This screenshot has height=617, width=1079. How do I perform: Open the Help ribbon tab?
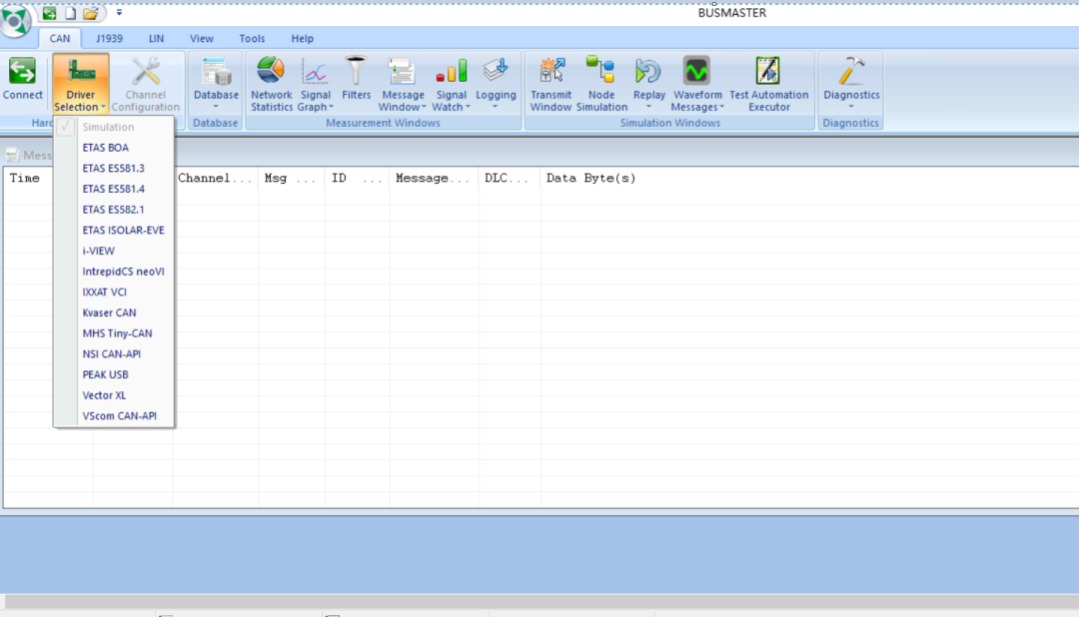point(302,39)
